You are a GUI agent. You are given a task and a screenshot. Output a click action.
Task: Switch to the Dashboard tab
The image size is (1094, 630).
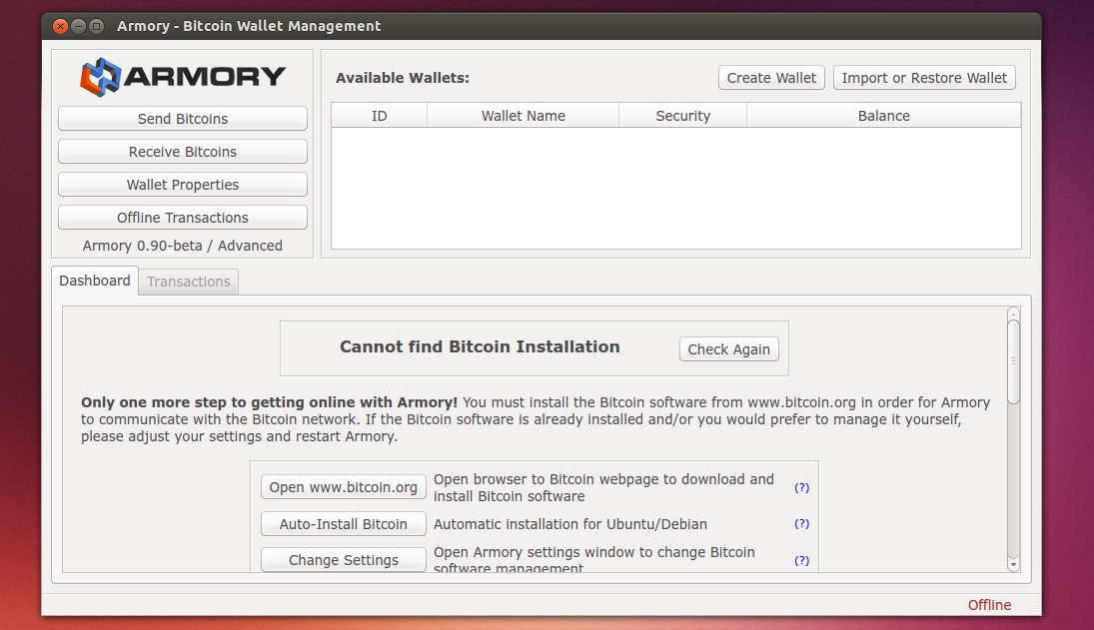coord(95,281)
